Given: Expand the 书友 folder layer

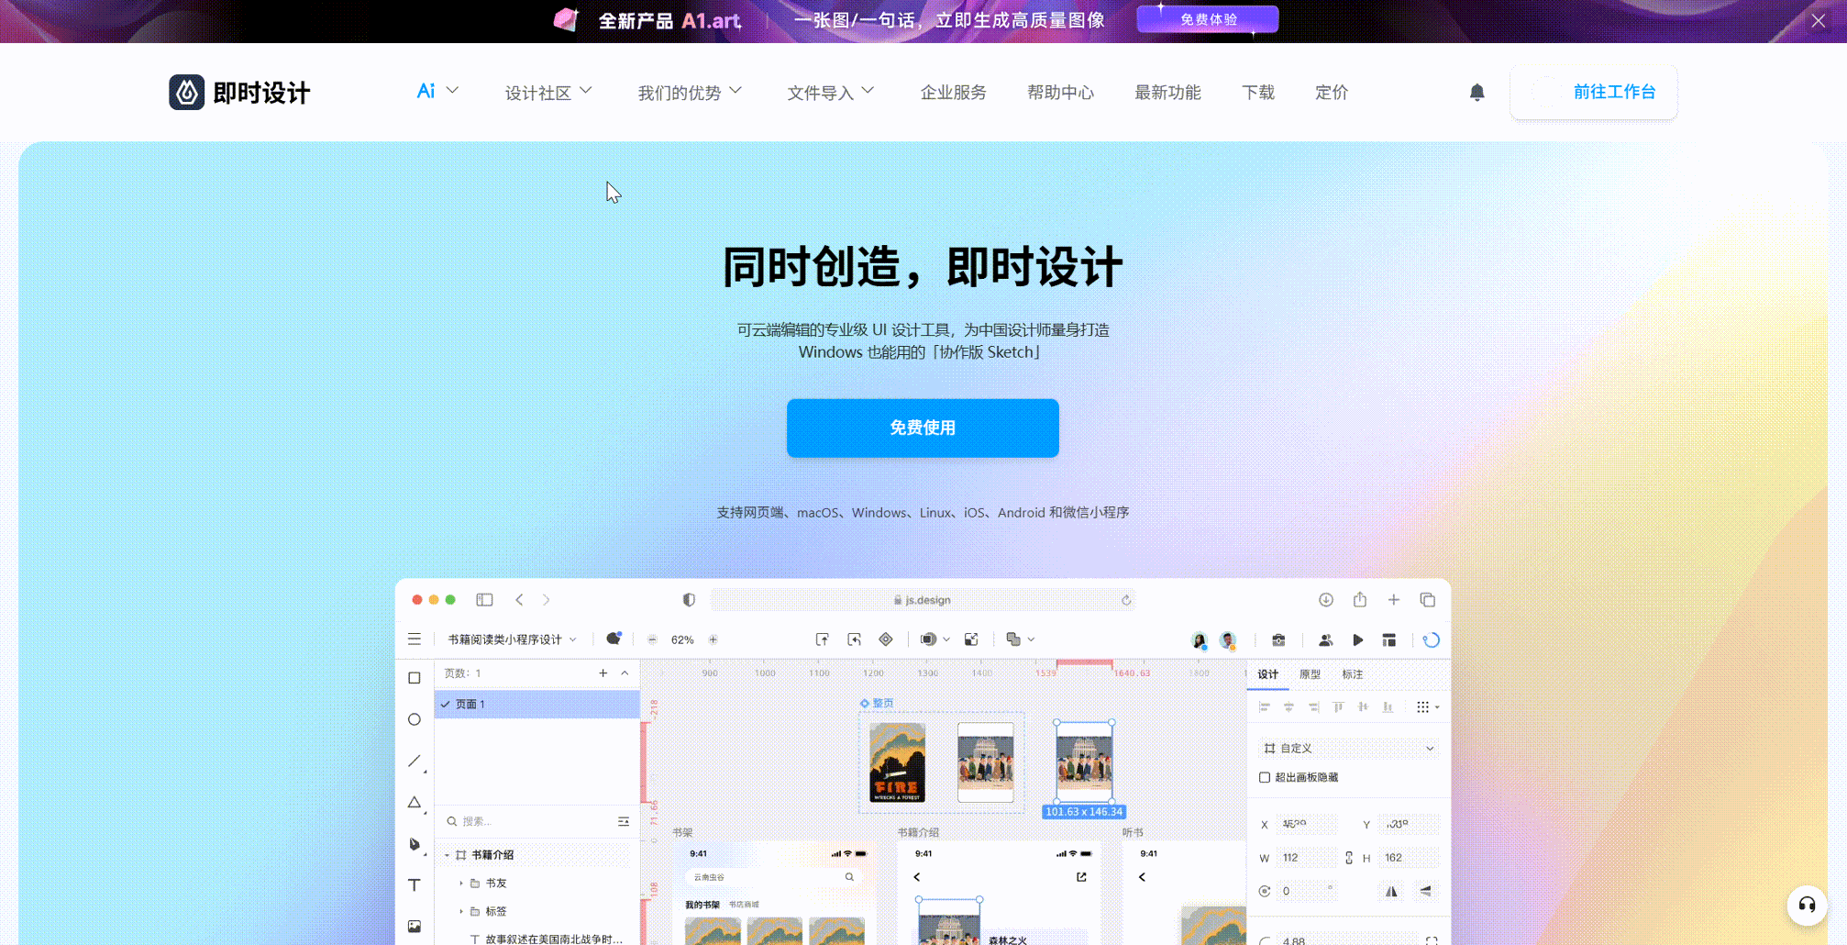Looking at the screenshot, I should (x=461, y=883).
